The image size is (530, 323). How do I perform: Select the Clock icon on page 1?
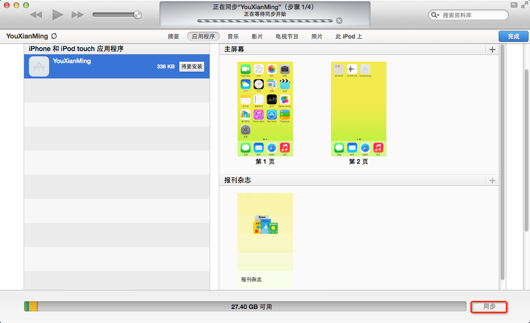259,84
